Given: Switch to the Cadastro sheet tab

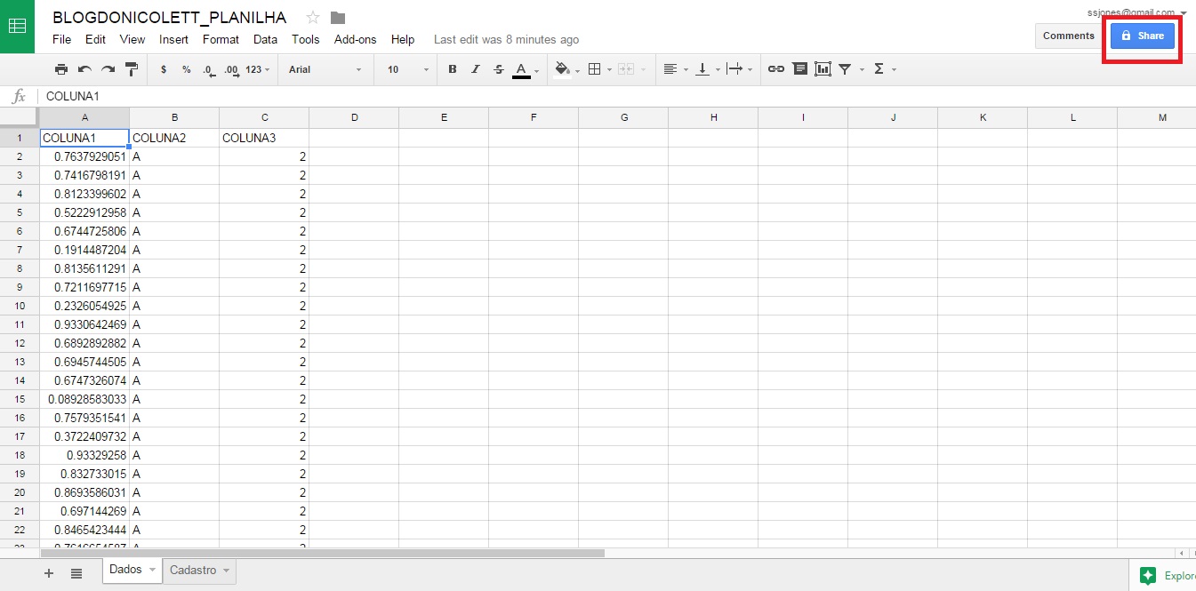Looking at the screenshot, I should coord(193,571).
